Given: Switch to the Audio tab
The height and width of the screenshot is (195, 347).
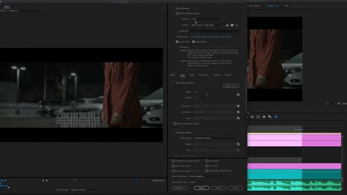Looking at the screenshot, I should coord(192,75).
